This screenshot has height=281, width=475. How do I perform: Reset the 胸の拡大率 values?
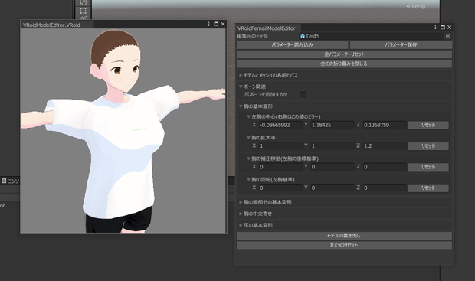[428, 146]
